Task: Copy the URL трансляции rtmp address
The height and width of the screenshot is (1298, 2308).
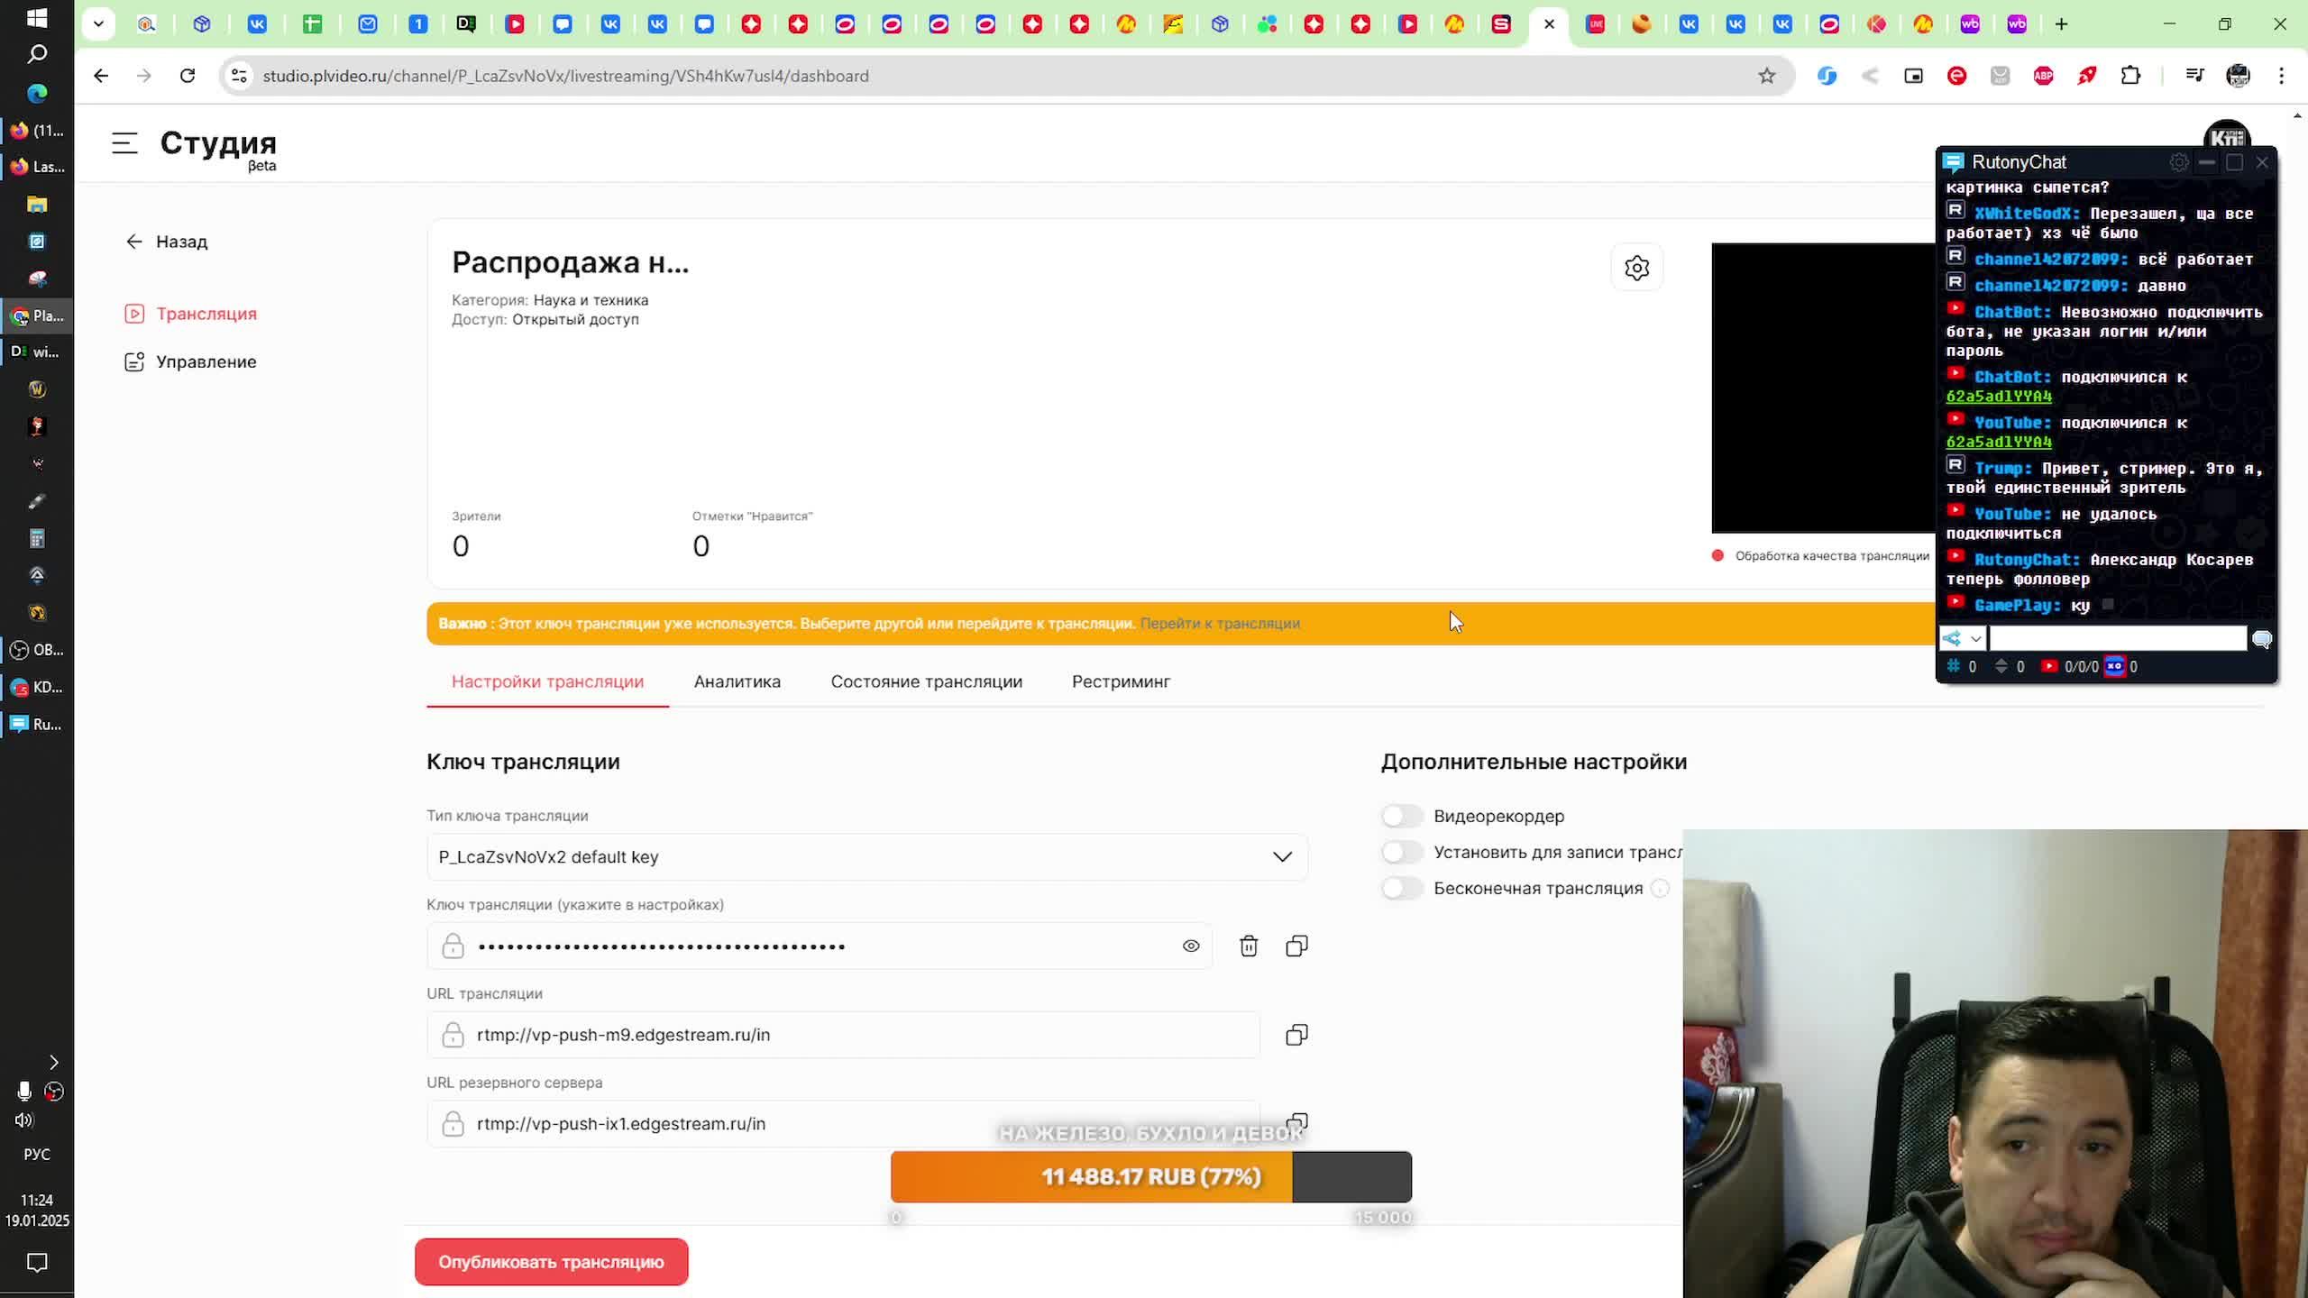Action: tap(1296, 1035)
